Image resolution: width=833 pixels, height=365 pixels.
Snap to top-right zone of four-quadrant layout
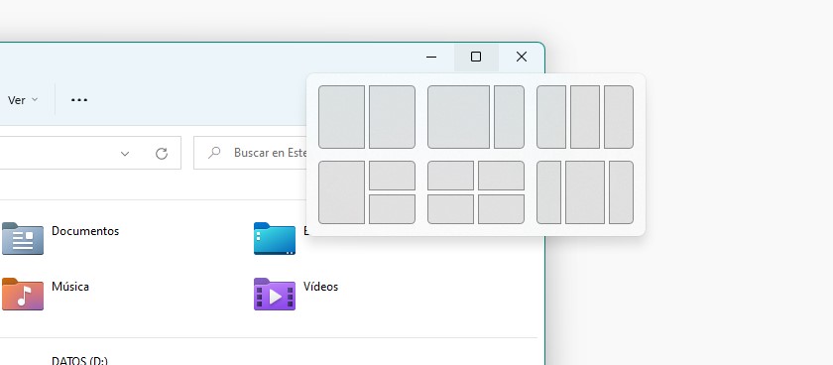(501, 176)
